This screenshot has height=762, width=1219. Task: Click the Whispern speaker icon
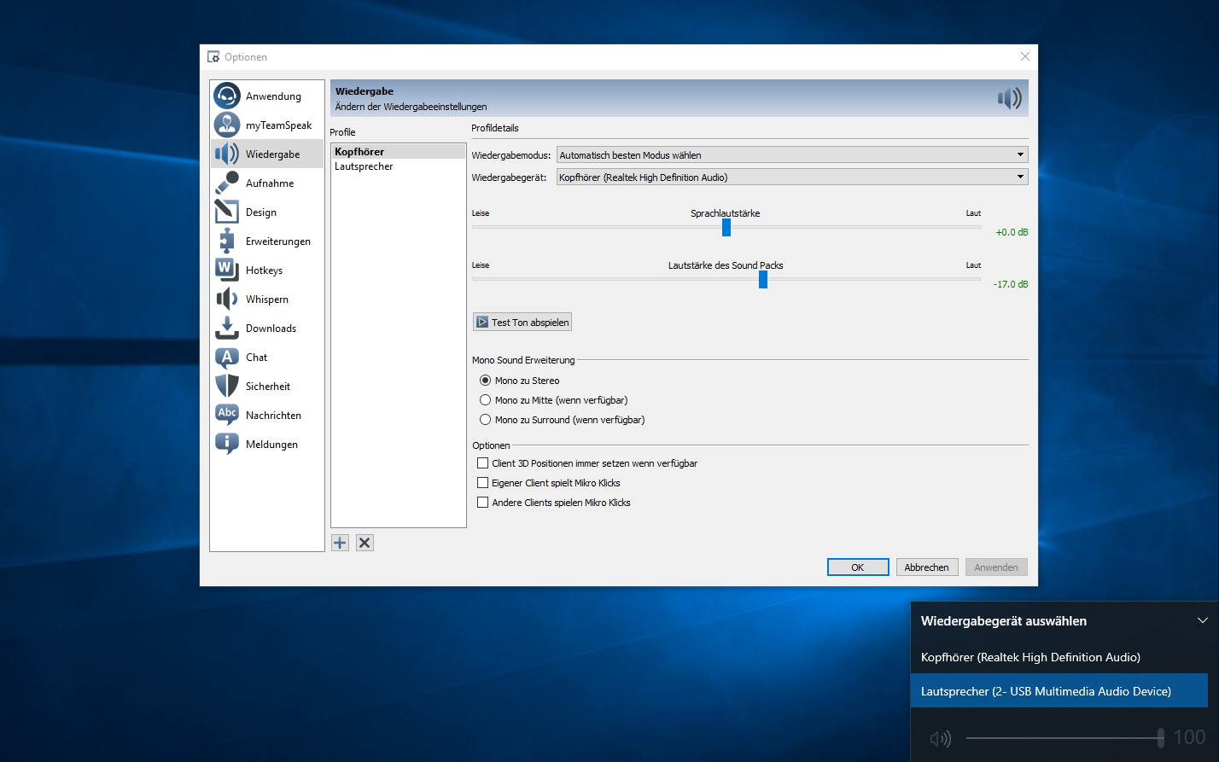(x=226, y=299)
